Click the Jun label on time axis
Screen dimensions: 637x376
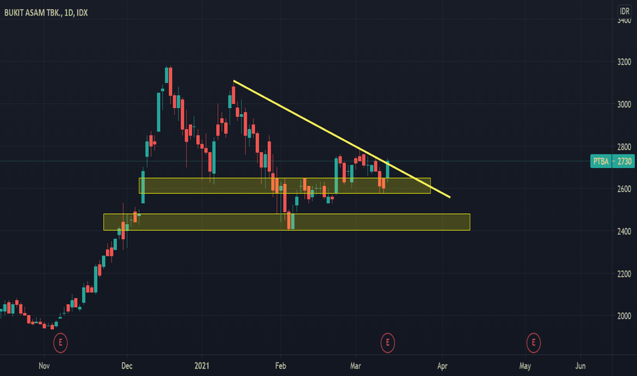580,366
